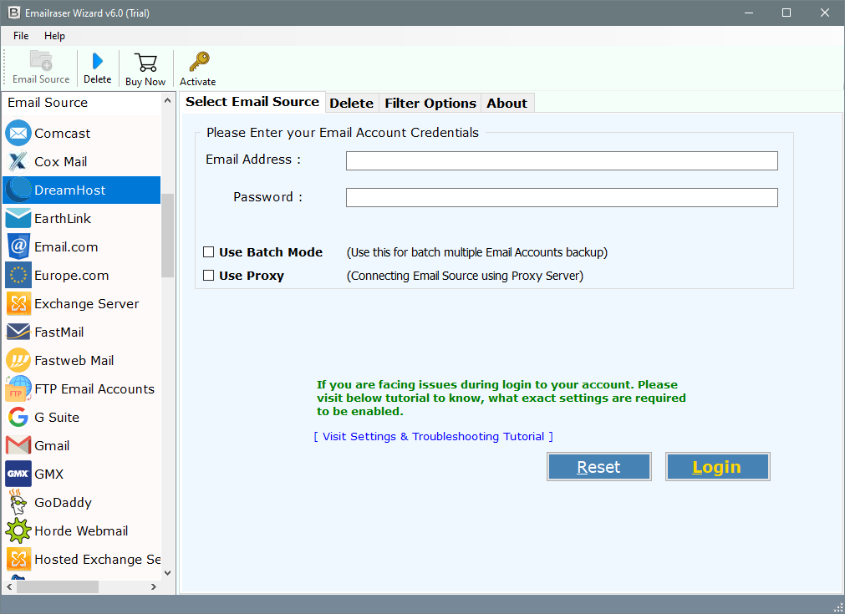The image size is (845, 614).
Task: Open Visit Settings & Troubleshooting Tutorial link
Action: tap(433, 436)
